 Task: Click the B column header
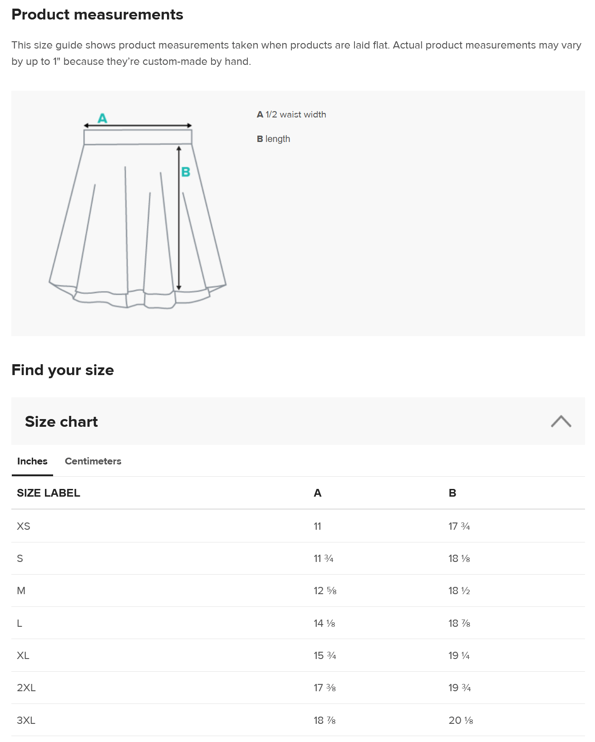[452, 493]
